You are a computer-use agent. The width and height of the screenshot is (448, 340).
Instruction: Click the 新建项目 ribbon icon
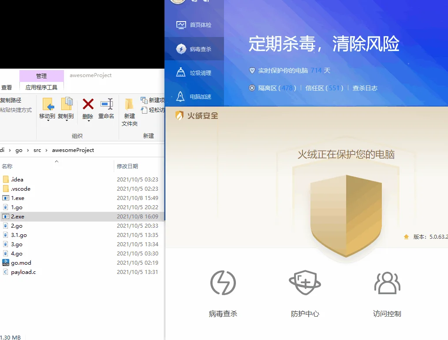144,100
